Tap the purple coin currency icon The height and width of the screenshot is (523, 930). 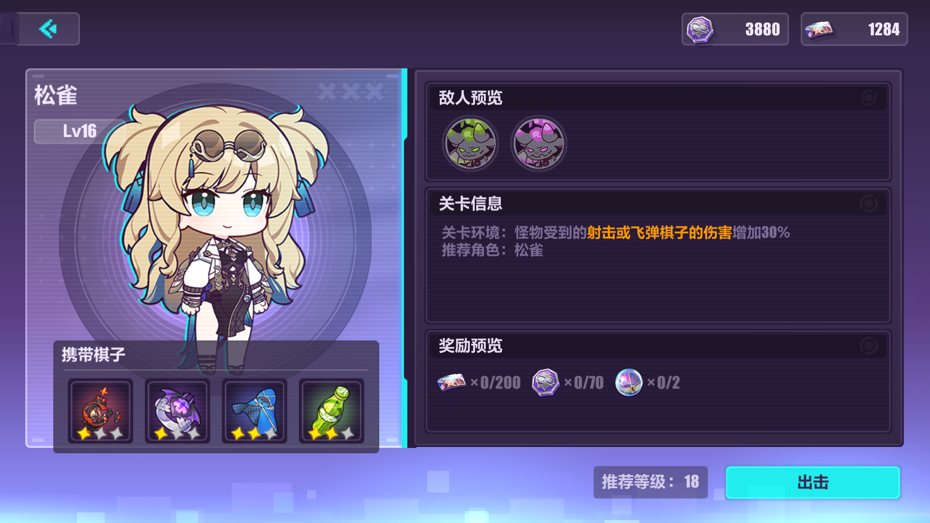pos(700,30)
